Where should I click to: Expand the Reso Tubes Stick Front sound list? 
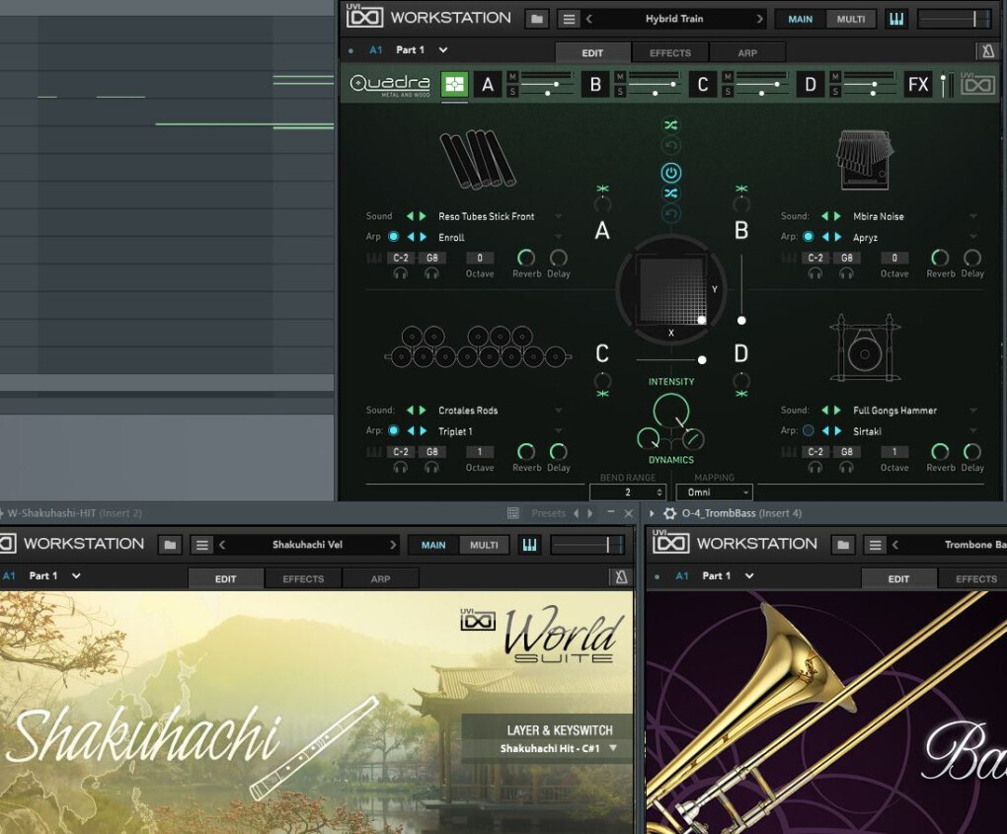(x=559, y=216)
